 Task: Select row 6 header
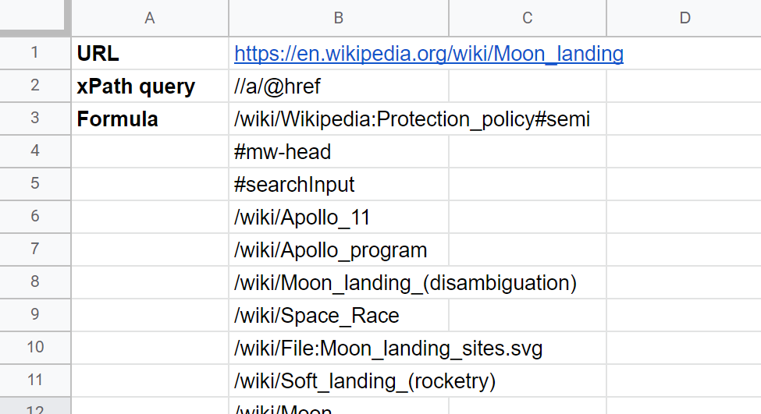click(x=35, y=218)
